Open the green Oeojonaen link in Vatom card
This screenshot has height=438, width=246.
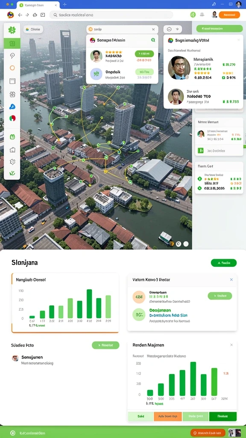tap(160, 311)
